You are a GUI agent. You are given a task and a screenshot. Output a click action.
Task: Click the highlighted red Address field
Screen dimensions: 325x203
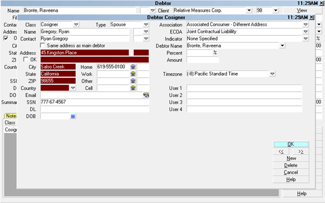click(84, 53)
